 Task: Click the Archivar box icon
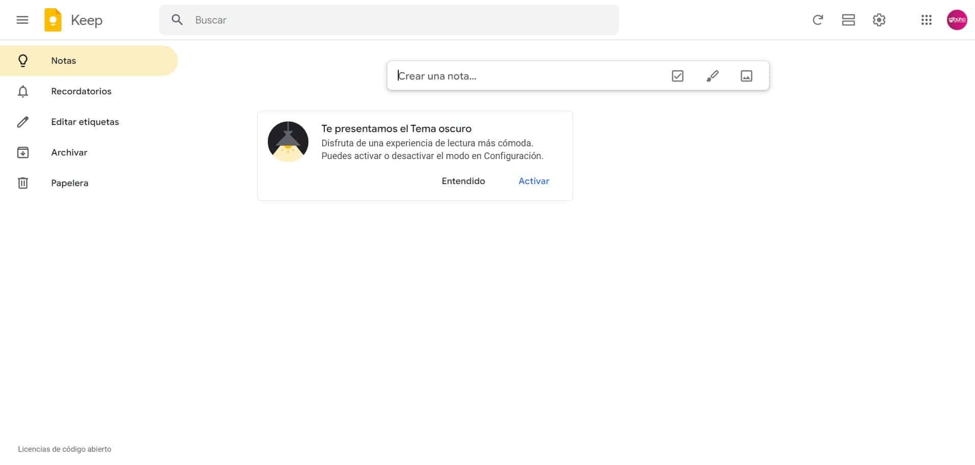tap(23, 152)
